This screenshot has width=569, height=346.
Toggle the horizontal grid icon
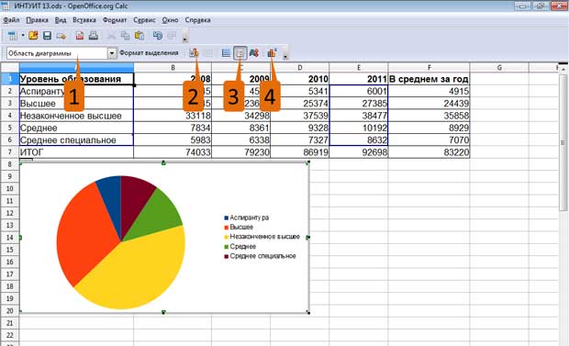click(x=226, y=53)
